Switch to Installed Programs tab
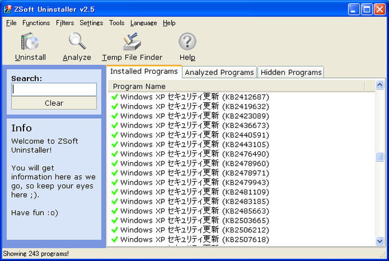This screenshot has height=261, width=389. pos(144,71)
